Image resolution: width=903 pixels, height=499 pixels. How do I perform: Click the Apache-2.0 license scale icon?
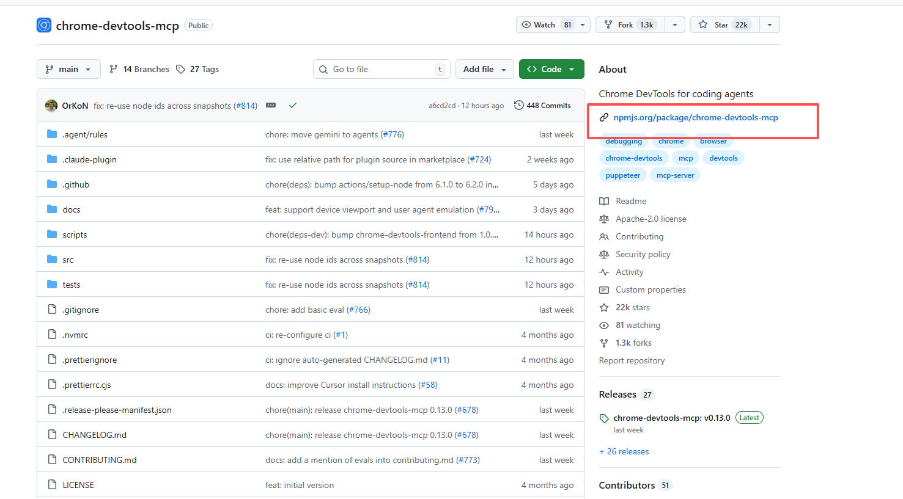pos(604,219)
